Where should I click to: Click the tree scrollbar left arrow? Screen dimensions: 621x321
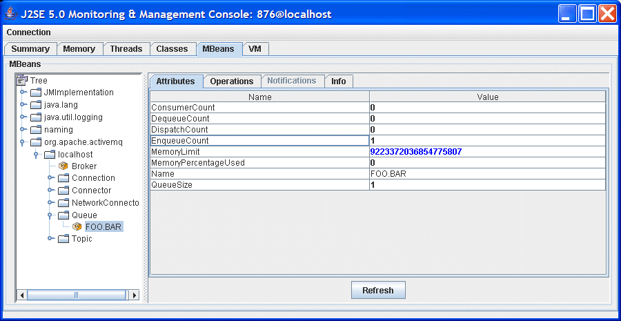[22, 295]
